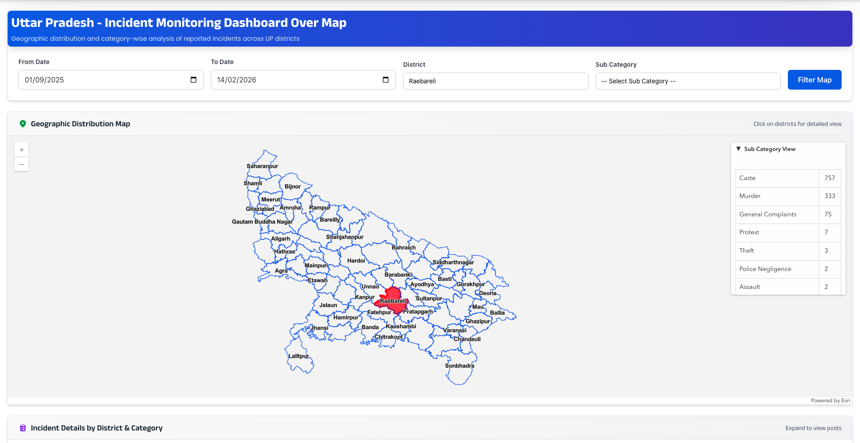Open the To Date calendar picker

tap(386, 80)
